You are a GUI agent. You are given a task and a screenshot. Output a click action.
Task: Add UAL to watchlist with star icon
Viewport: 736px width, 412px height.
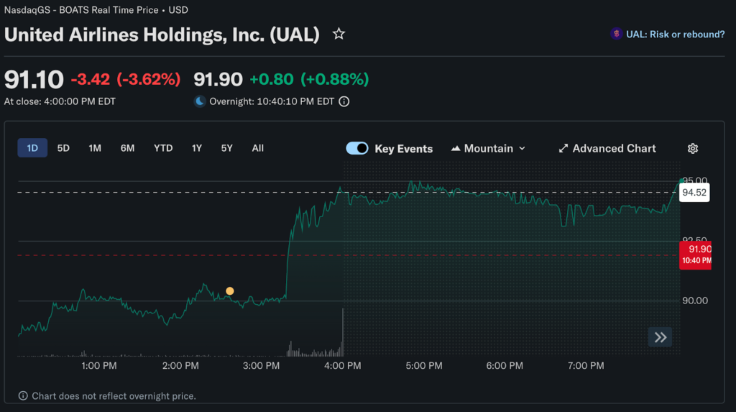click(339, 34)
